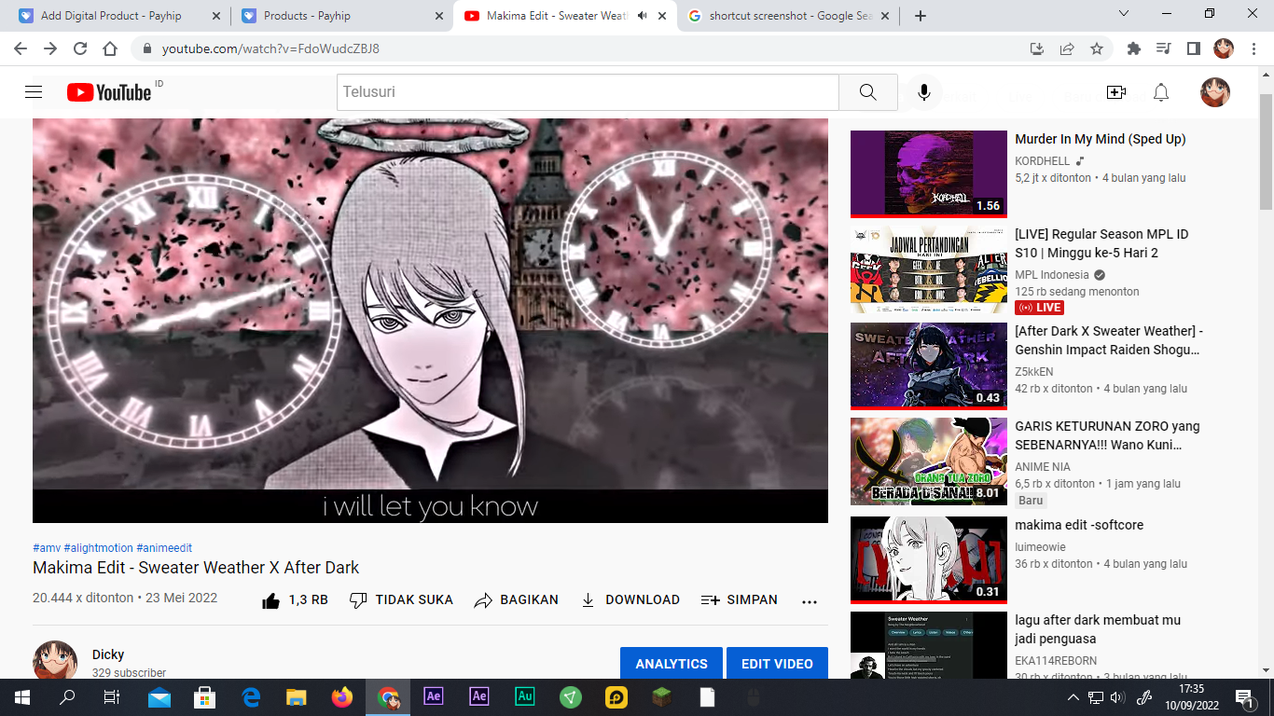This screenshot has width=1274, height=716.
Task: Open the YouTube account avatar menu
Action: coord(1214,92)
